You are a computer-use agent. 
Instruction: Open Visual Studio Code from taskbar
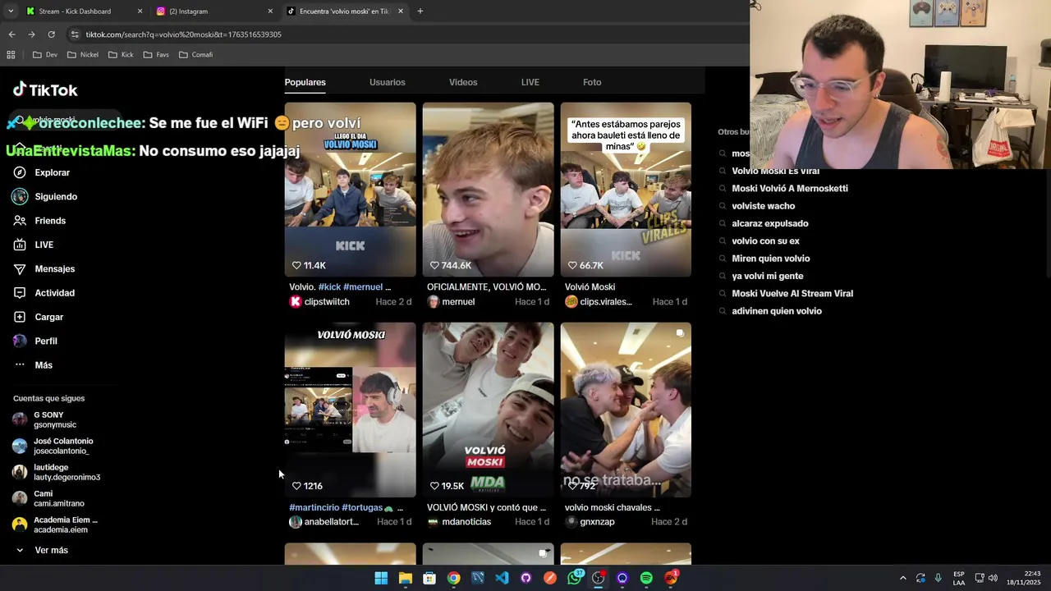(x=502, y=578)
